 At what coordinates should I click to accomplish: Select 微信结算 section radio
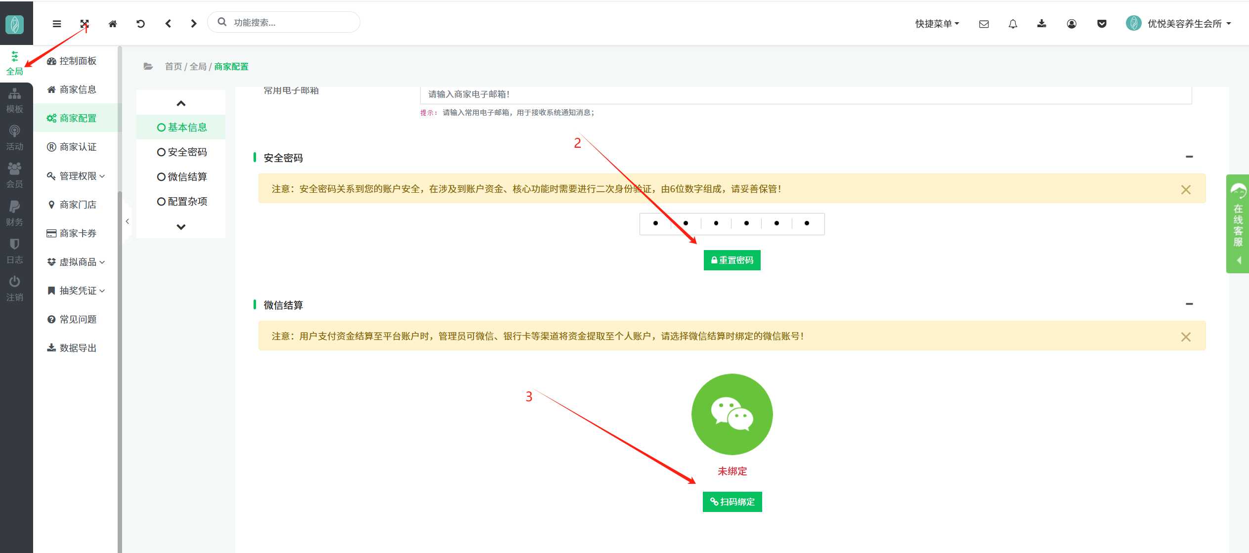[x=181, y=177]
